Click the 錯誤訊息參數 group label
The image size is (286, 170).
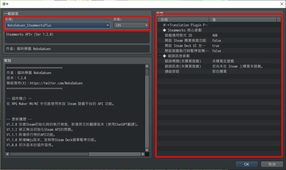[x=179, y=56]
